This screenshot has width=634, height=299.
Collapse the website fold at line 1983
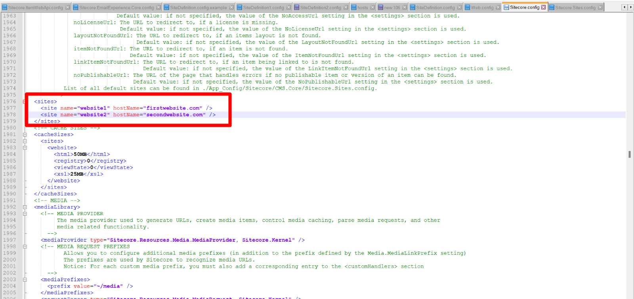point(25,148)
